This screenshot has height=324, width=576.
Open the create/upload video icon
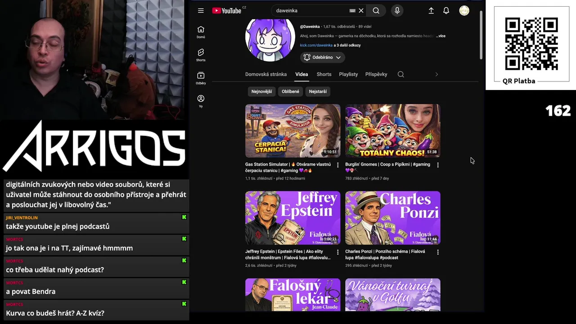431,11
